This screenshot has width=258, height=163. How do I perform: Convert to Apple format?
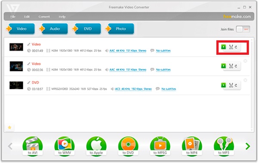(96, 146)
